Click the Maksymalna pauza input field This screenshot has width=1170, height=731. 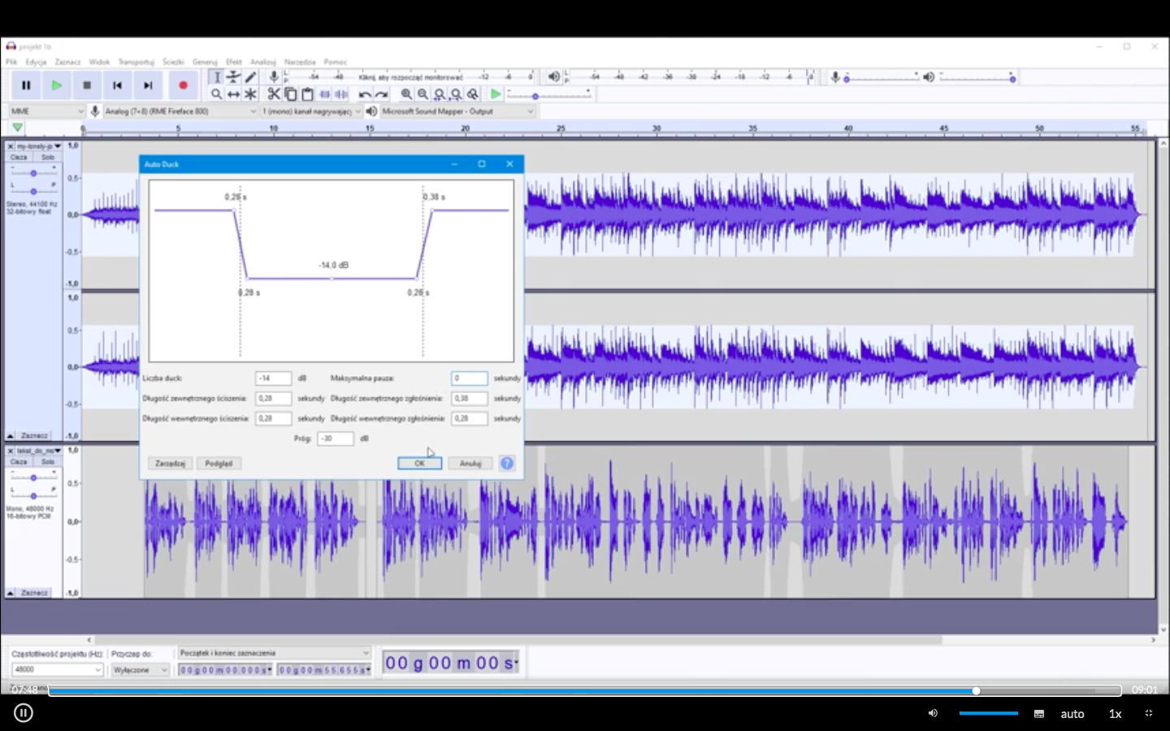(x=470, y=378)
